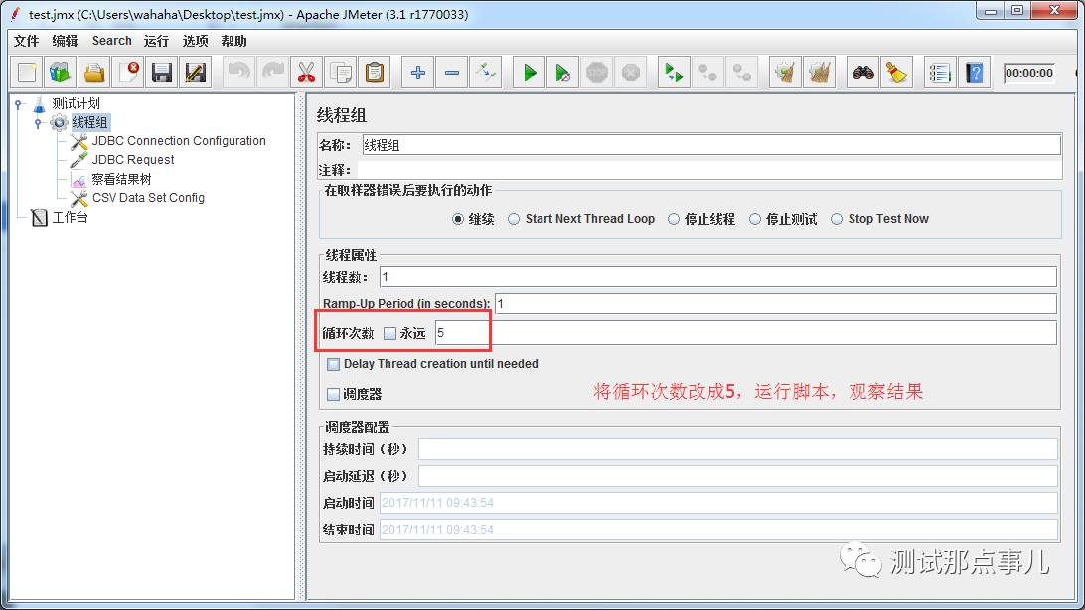The image size is (1085, 610).
Task: Open the 帮助 menu
Action: (233, 41)
